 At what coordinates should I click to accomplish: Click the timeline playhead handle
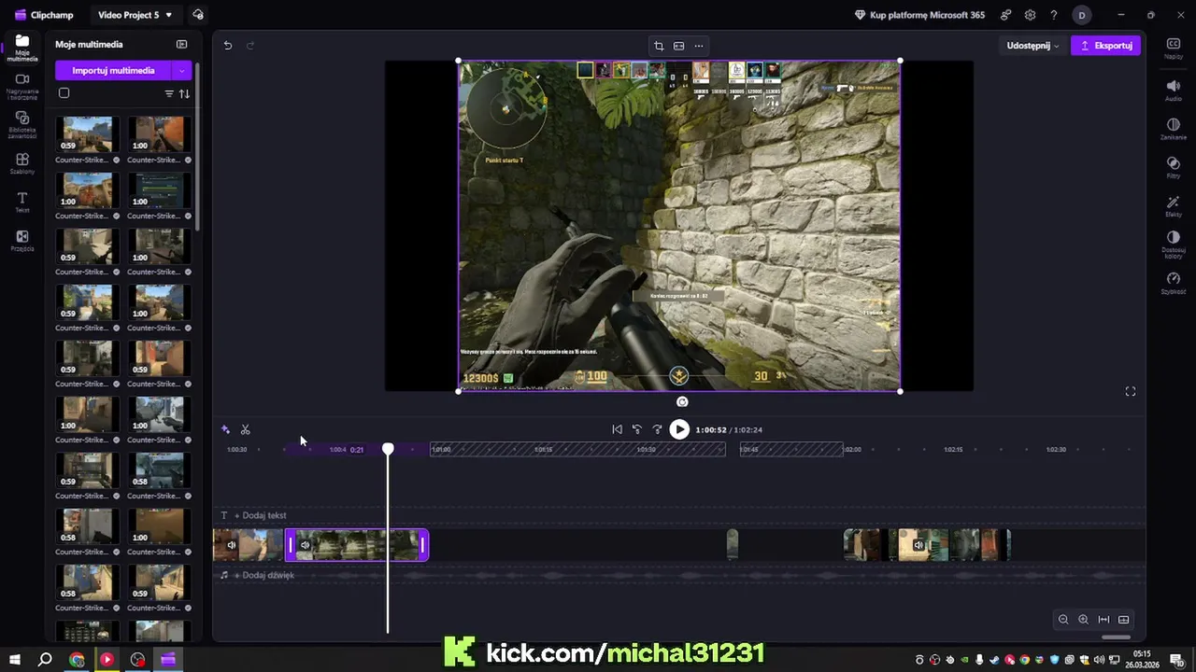pyautogui.click(x=388, y=449)
